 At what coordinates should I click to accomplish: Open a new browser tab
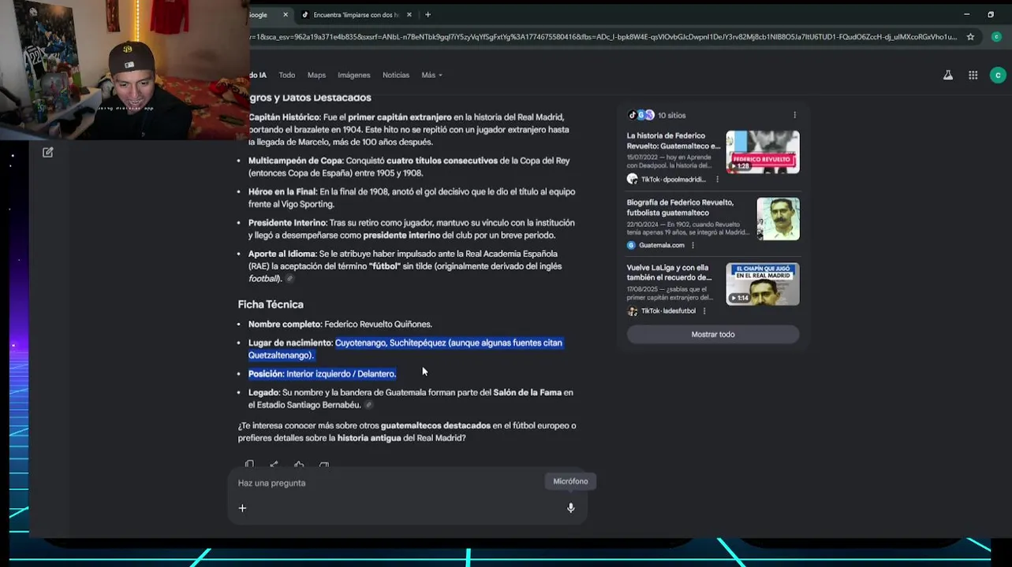pyautogui.click(x=428, y=14)
